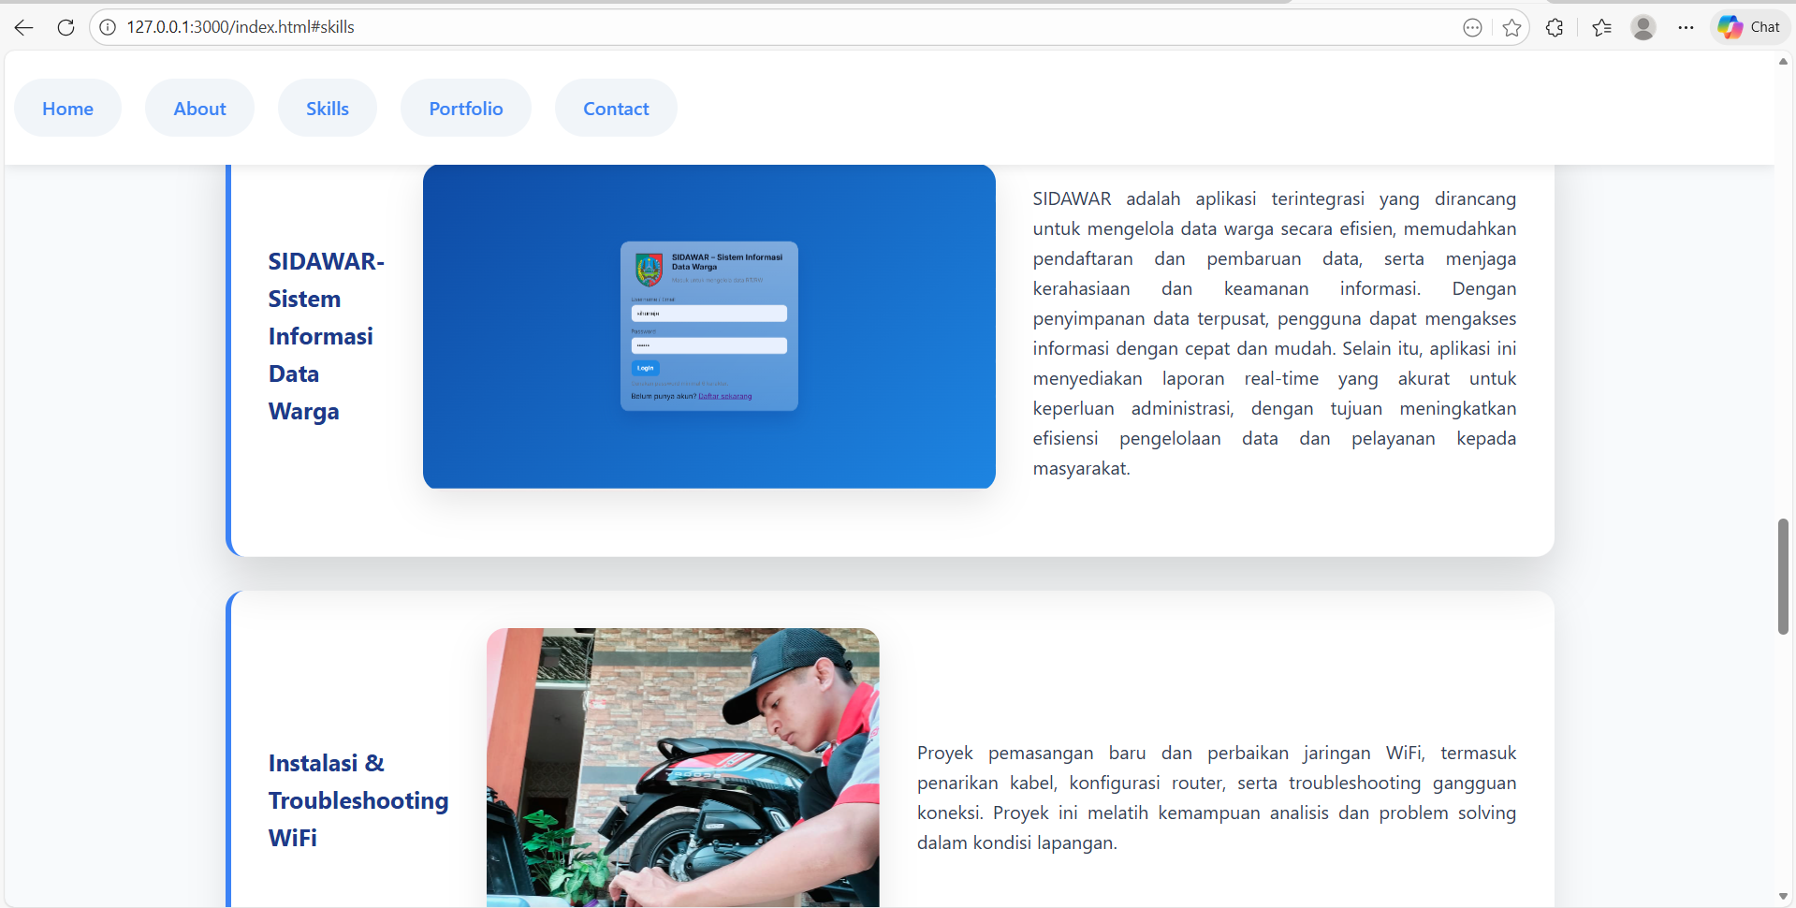1796x908 pixels.
Task: Open the Favorites list icon
Action: pos(1601,27)
